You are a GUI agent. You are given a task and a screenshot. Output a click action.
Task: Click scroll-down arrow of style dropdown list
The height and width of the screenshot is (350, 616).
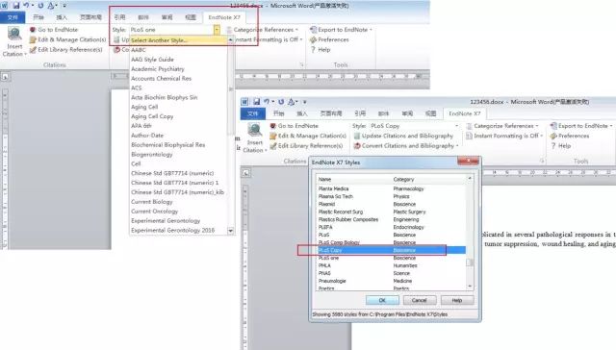(x=231, y=231)
